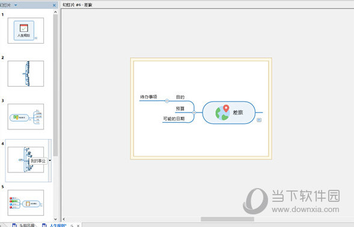
Task: Click the globe map-pin icon in 差旅
Action: pos(222,112)
